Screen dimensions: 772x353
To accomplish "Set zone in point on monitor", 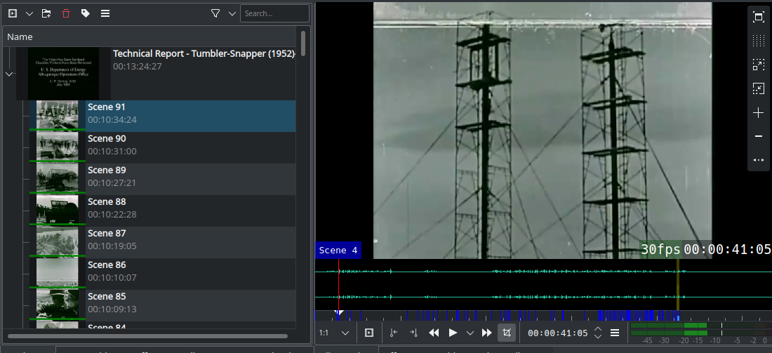I will pos(394,333).
